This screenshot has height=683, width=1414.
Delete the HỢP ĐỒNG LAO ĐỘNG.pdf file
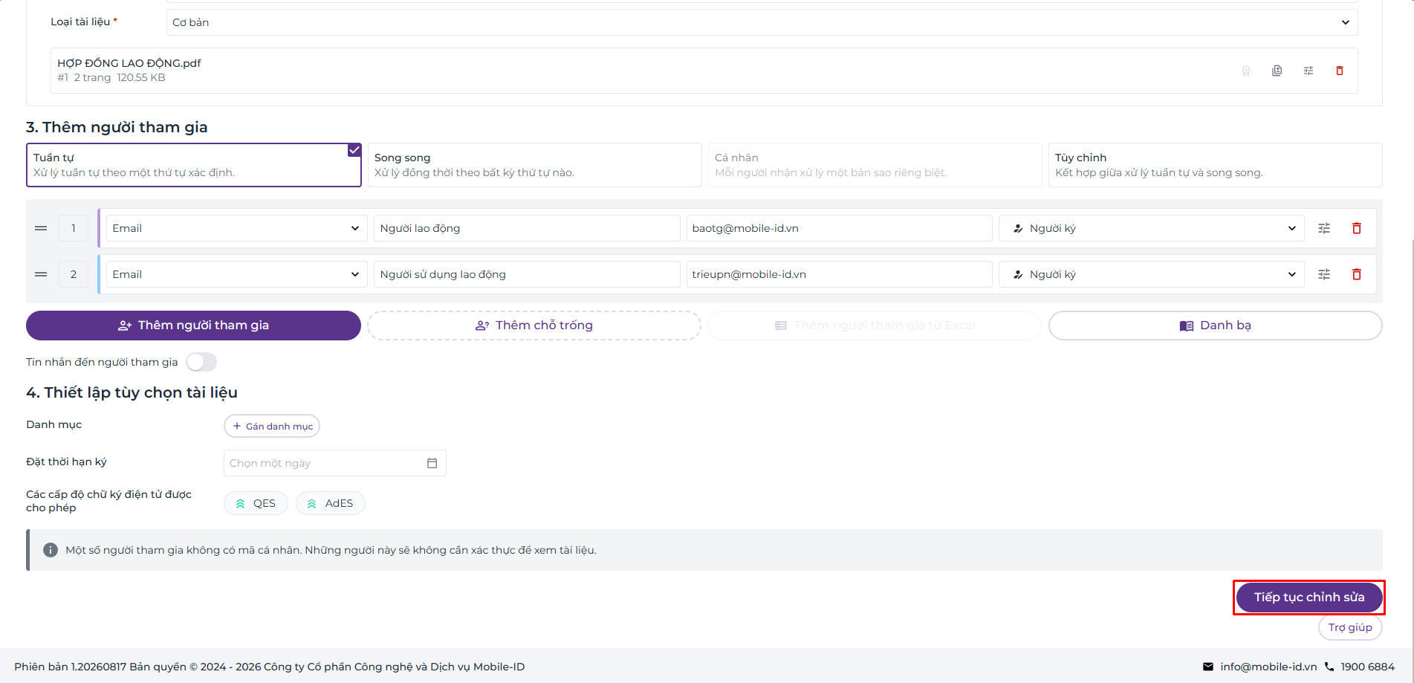click(1340, 71)
